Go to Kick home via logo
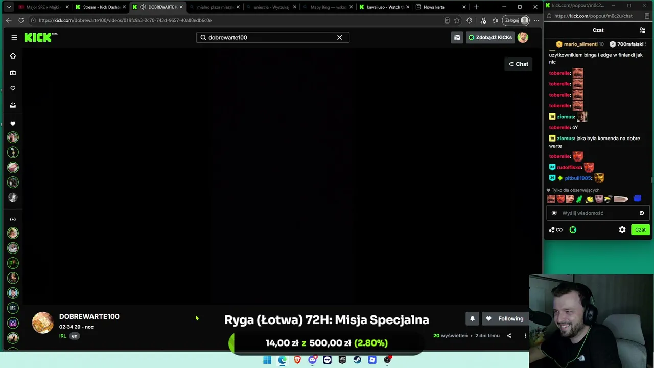The width and height of the screenshot is (654, 368). (40, 37)
